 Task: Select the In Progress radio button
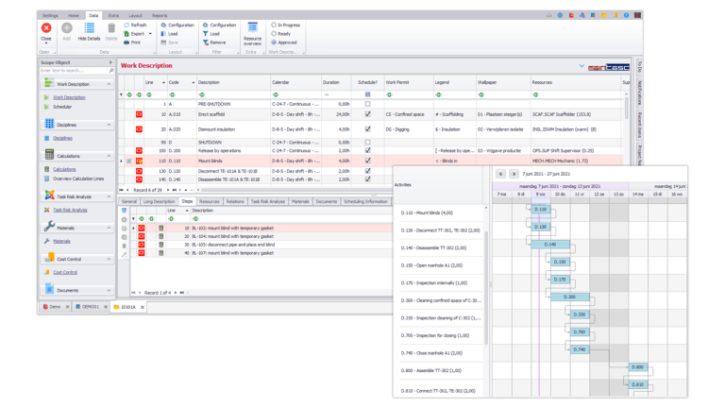274,25
